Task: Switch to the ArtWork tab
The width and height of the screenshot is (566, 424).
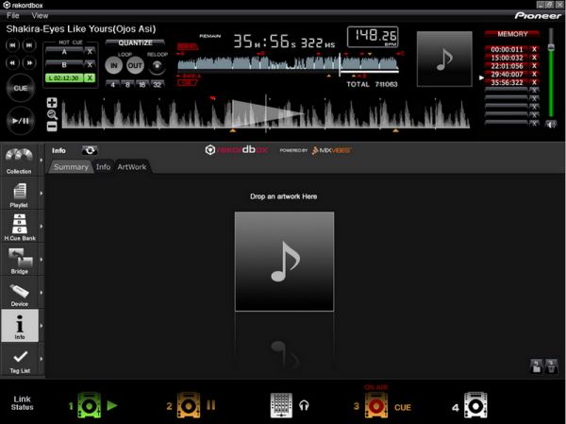Action: tap(132, 167)
